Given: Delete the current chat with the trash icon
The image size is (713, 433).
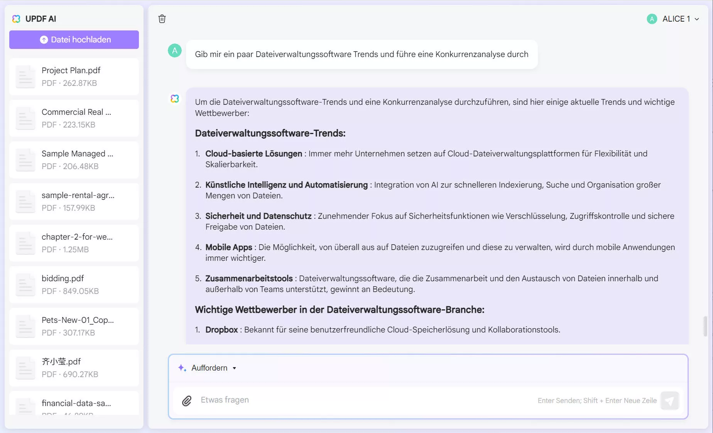Looking at the screenshot, I should point(162,18).
